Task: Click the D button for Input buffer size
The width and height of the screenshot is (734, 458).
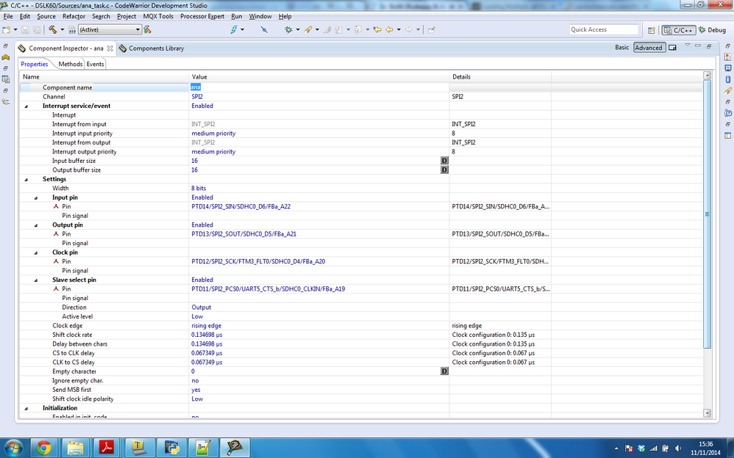Action: (x=444, y=161)
